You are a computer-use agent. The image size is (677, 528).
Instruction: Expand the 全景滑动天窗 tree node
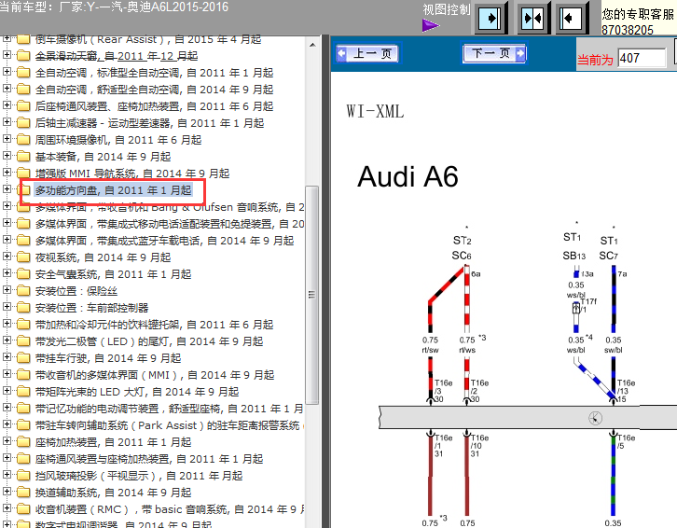(x=7, y=55)
